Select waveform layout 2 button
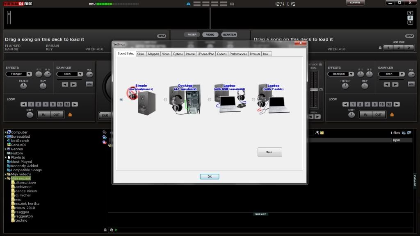The height and width of the screenshot is (236, 420). click(410, 18)
